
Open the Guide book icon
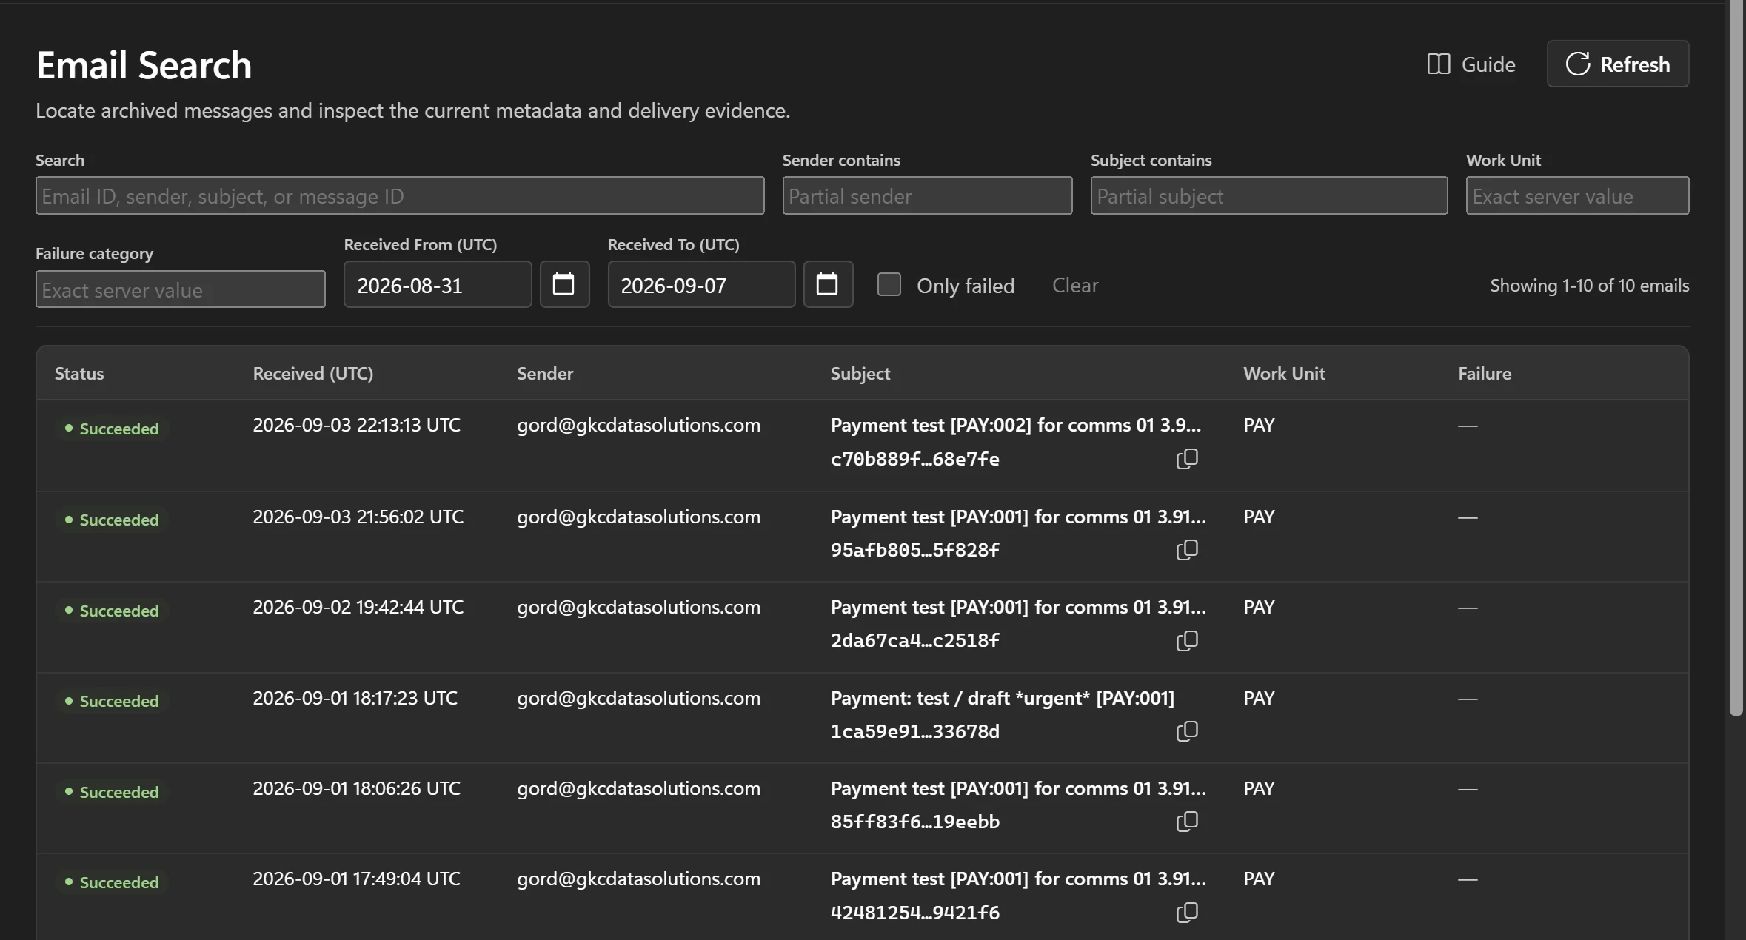click(x=1438, y=64)
